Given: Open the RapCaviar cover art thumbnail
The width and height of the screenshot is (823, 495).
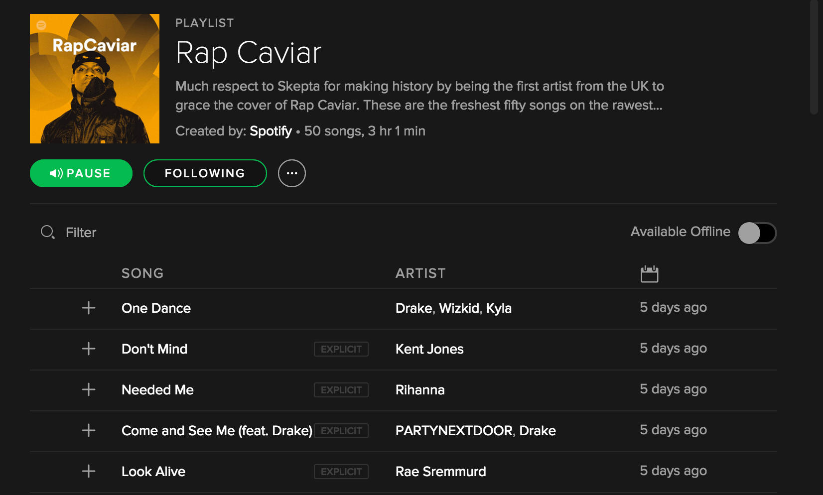Looking at the screenshot, I should point(95,79).
